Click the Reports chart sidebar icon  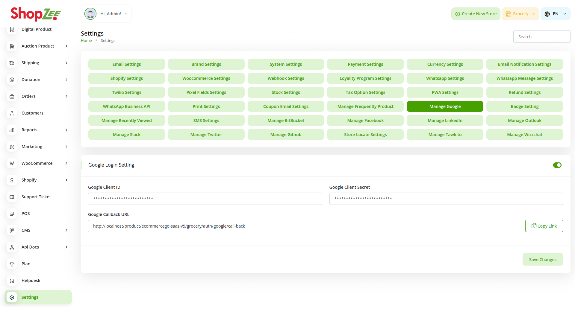(x=12, y=130)
